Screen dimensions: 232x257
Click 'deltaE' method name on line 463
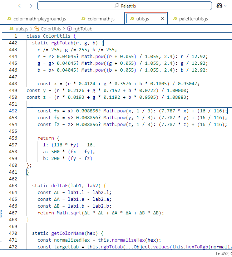59,186
